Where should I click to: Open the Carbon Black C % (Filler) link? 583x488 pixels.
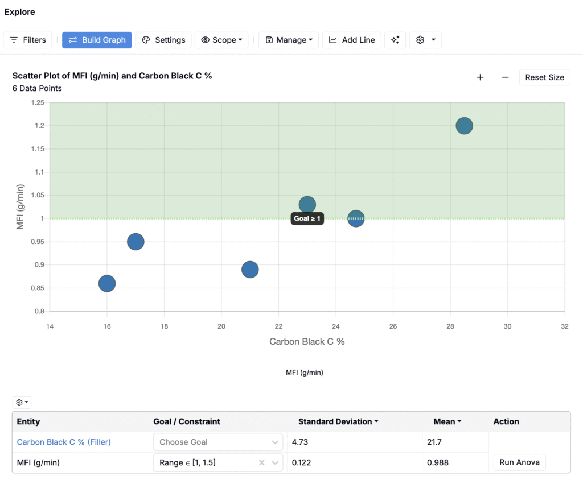tap(64, 442)
